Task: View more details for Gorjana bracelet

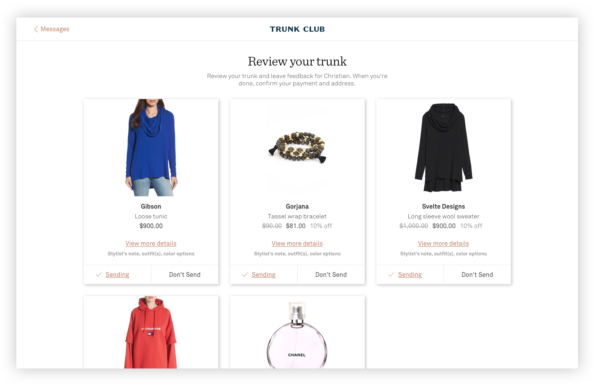Action: point(297,243)
